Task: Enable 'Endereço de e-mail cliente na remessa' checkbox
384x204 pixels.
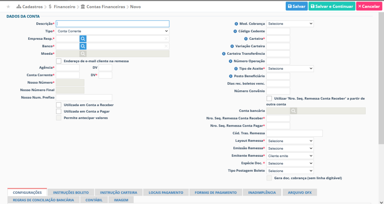Action: (58, 61)
